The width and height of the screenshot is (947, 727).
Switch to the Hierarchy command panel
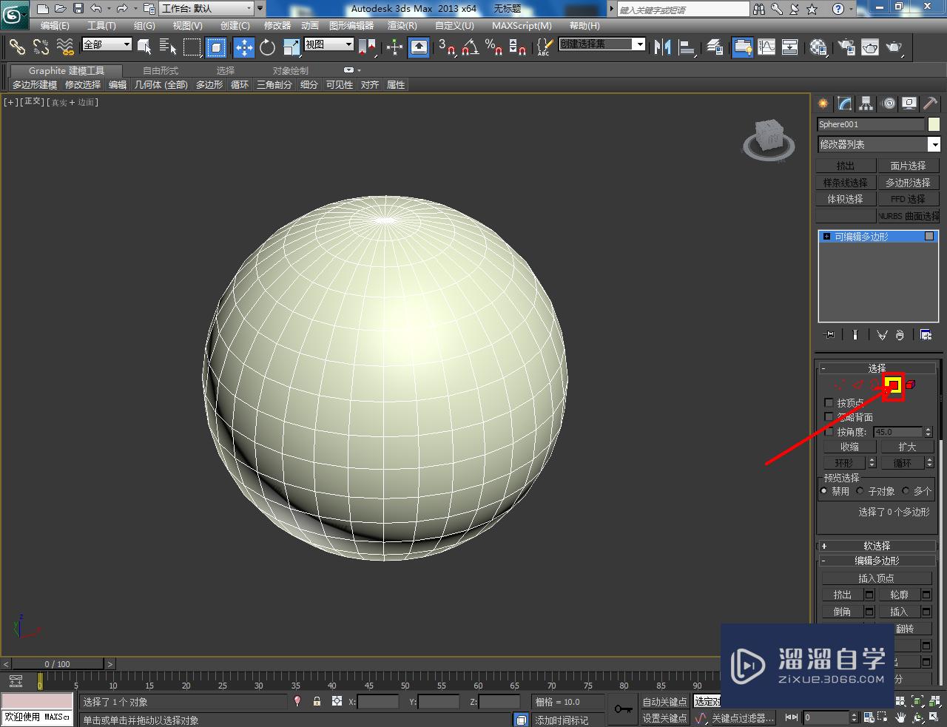click(866, 104)
